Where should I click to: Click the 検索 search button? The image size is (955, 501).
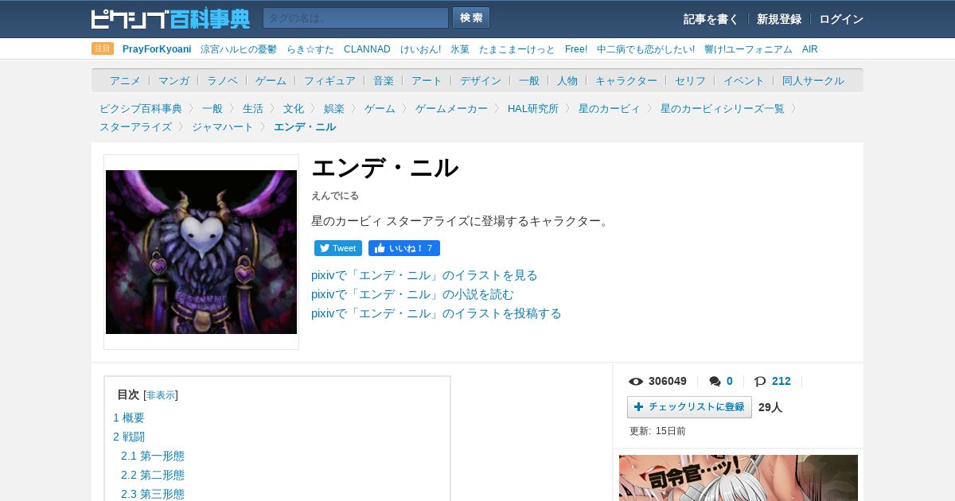471,17
